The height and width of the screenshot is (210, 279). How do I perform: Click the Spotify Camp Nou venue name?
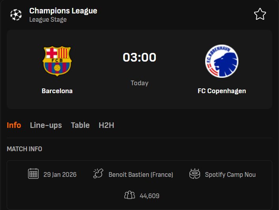tap(230, 174)
